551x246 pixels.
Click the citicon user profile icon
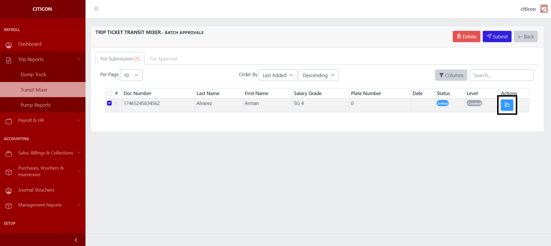[543, 9]
